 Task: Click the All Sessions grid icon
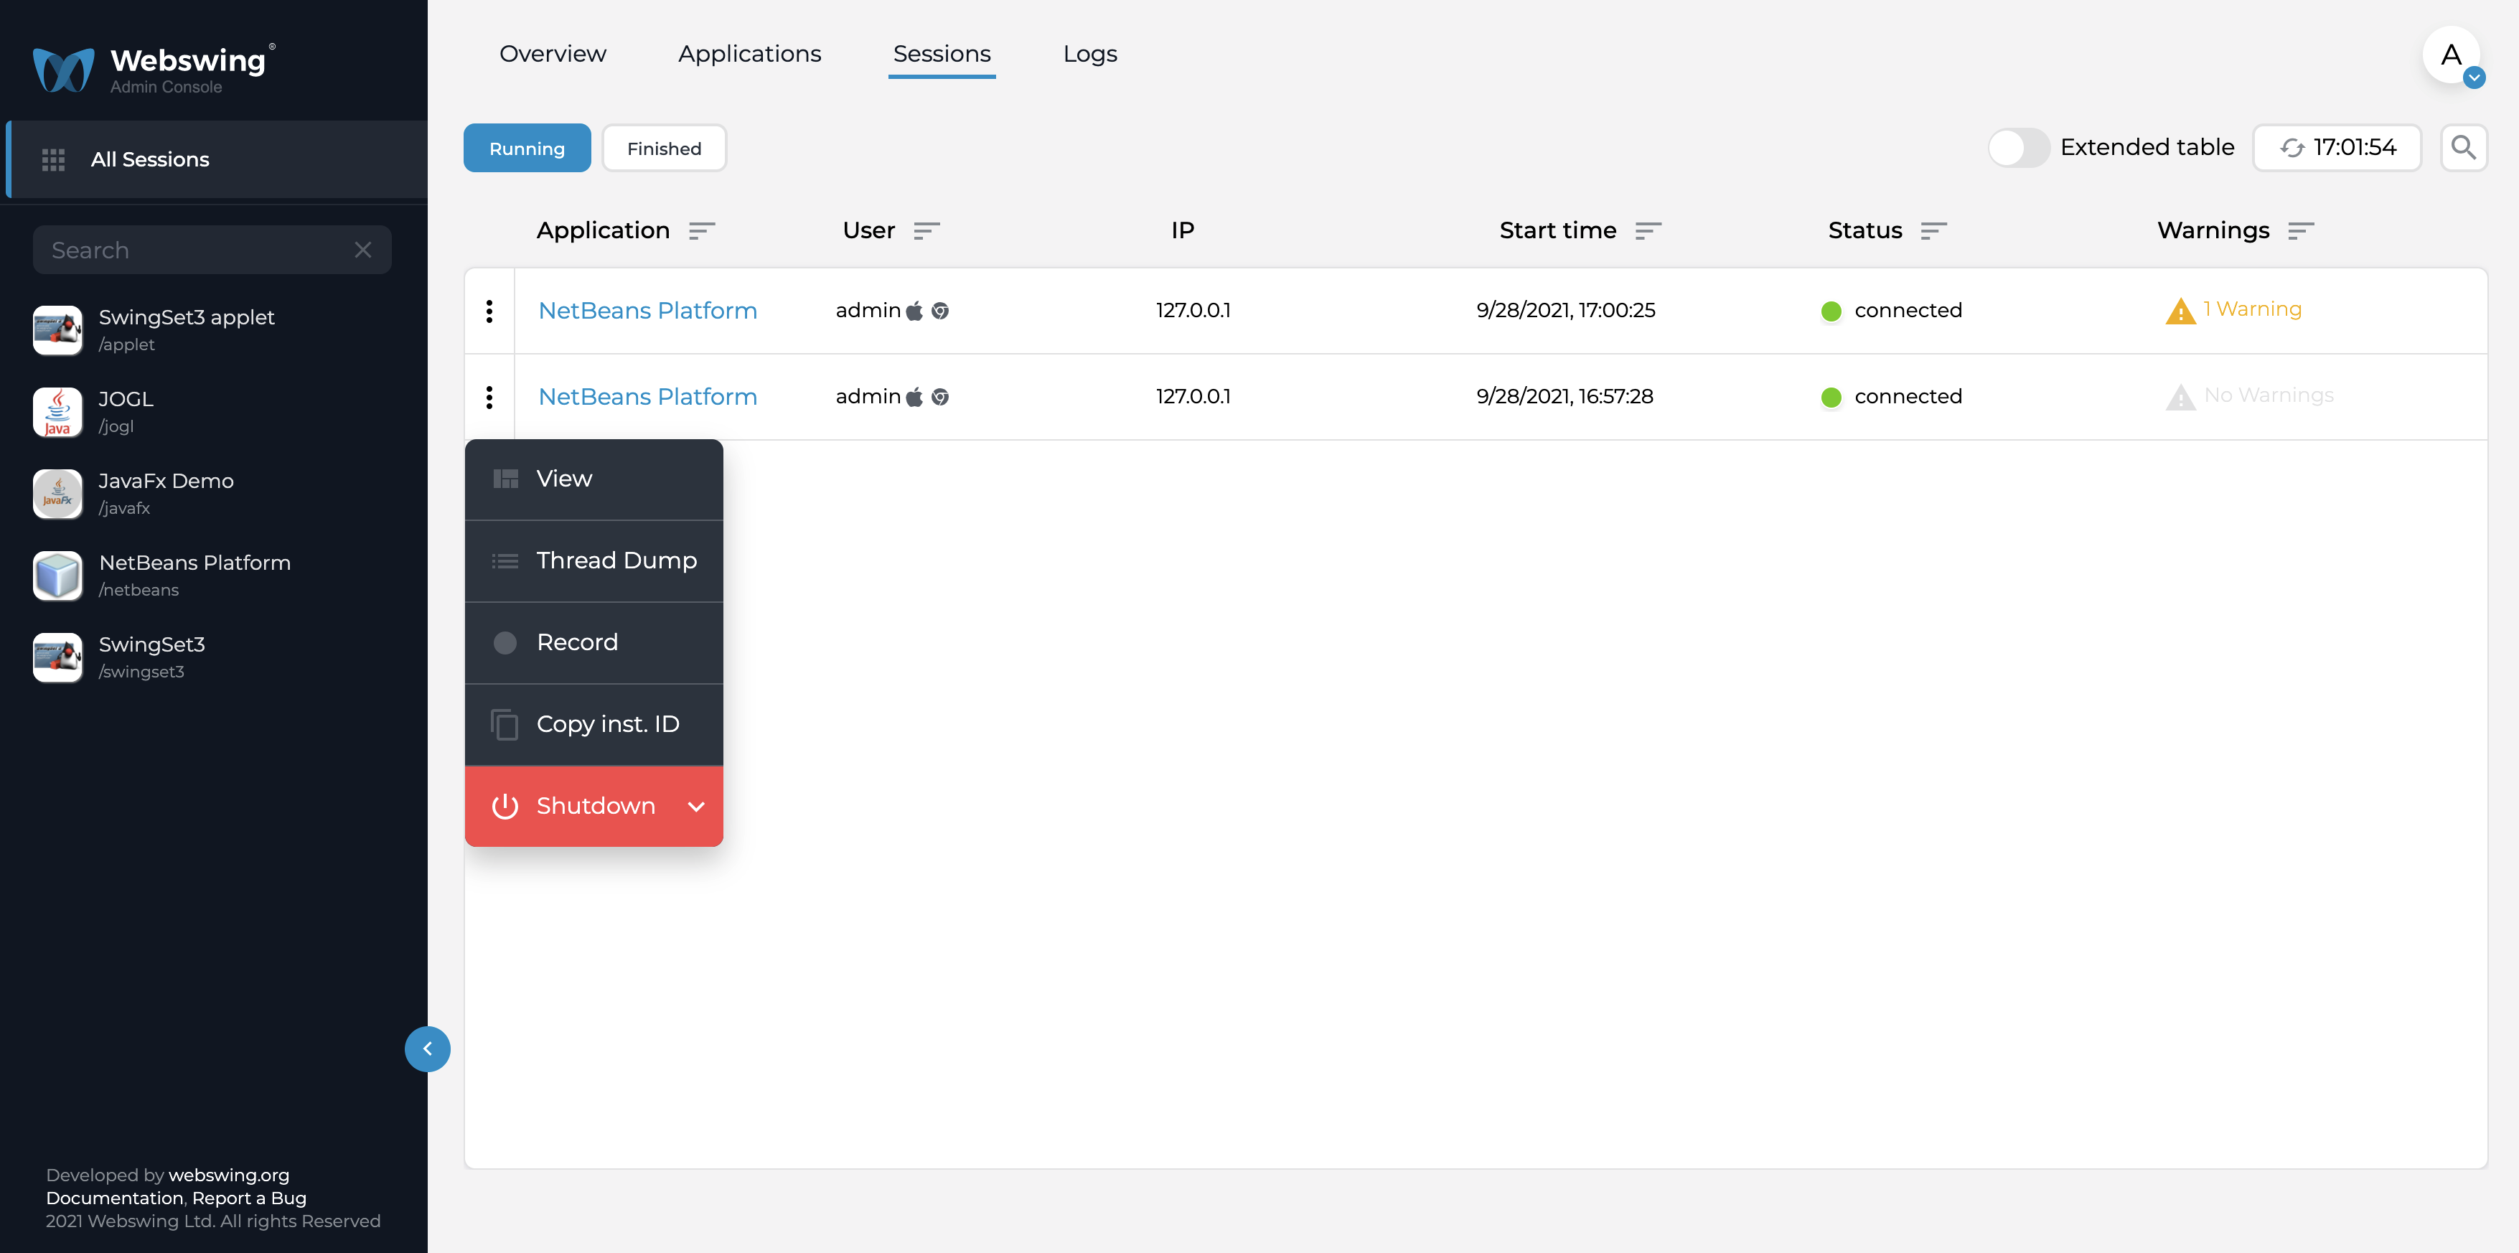pos(53,159)
